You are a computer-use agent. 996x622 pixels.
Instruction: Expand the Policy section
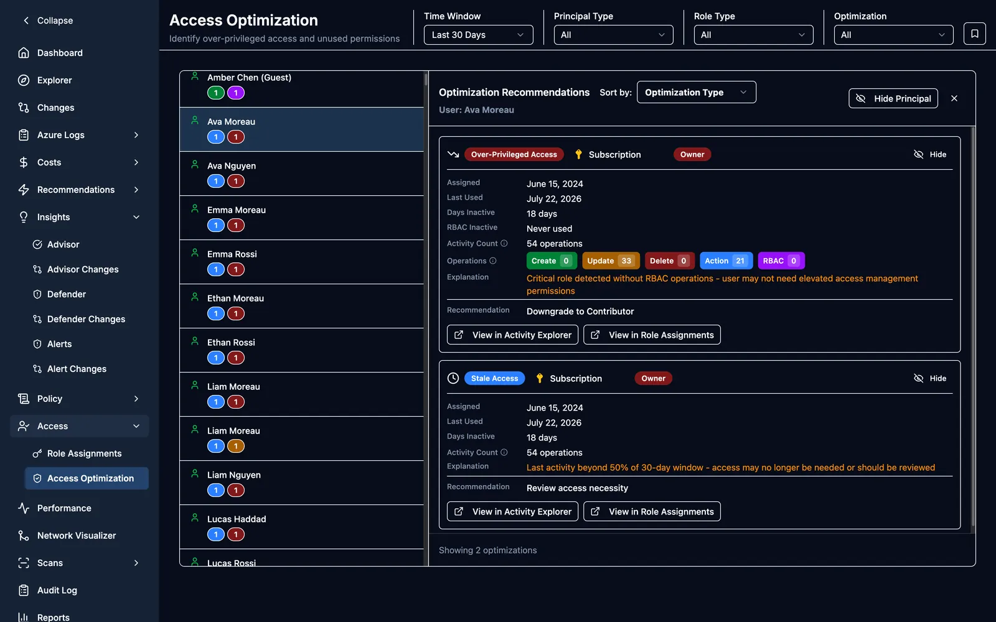pyautogui.click(x=80, y=399)
